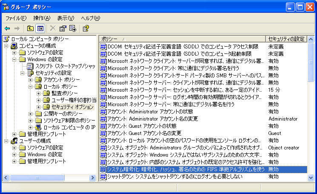The image size is (317, 194).
Task: Click the 15 分 security setting value
Action: (274, 90)
